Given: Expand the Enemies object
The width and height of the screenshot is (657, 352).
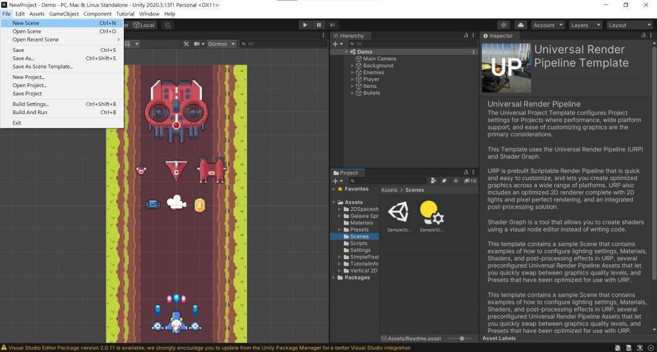Looking at the screenshot, I should [x=352, y=72].
